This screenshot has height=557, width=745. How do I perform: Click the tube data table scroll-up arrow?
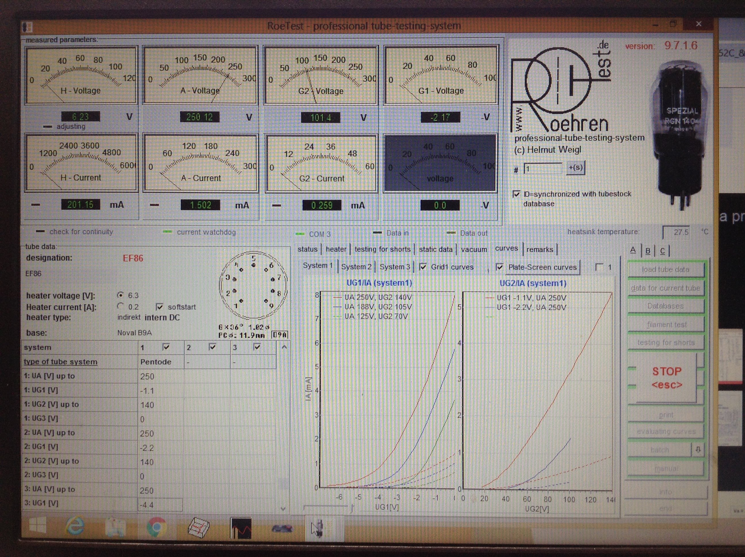(284, 347)
